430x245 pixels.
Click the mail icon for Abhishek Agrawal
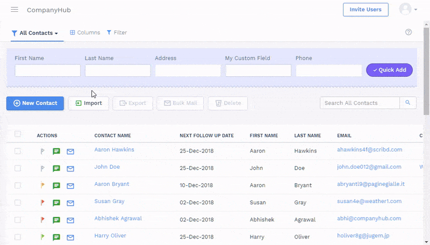pos(70,220)
